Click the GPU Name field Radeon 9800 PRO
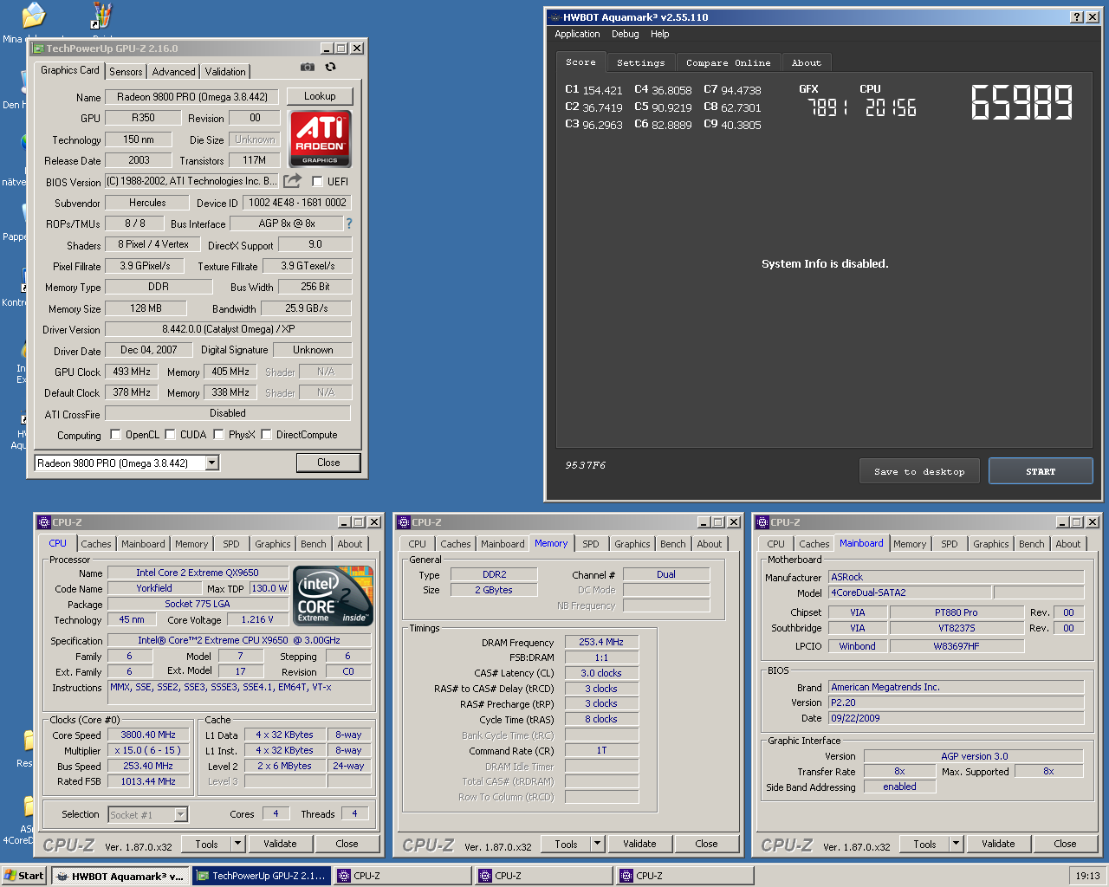This screenshot has width=1109, height=887. pos(192,97)
